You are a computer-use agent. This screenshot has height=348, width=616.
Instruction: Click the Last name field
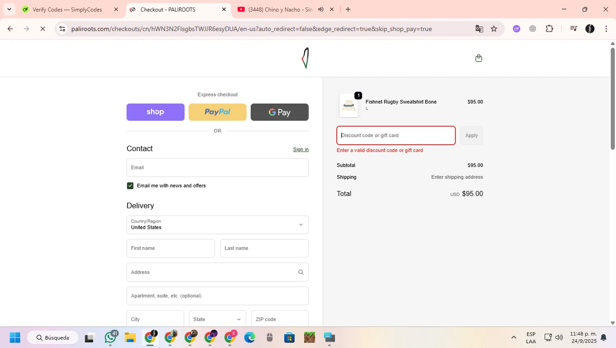pyautogui.click(x=264, y=248)
